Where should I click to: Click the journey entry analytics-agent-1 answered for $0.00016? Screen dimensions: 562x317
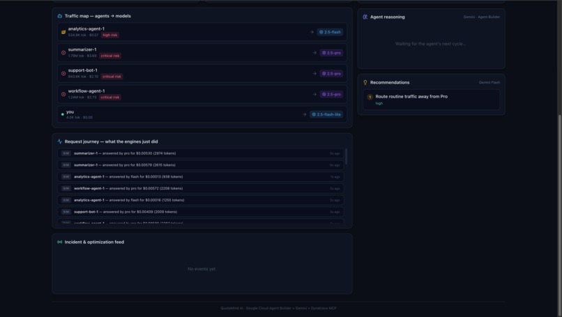tap(201, 200)
